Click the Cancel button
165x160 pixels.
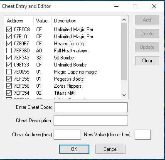110,149
